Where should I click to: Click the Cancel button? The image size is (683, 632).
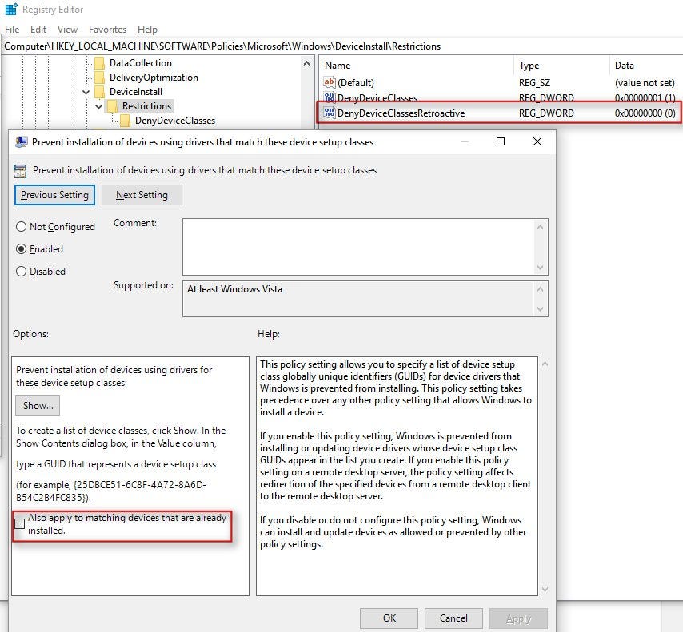coord(453,618)
